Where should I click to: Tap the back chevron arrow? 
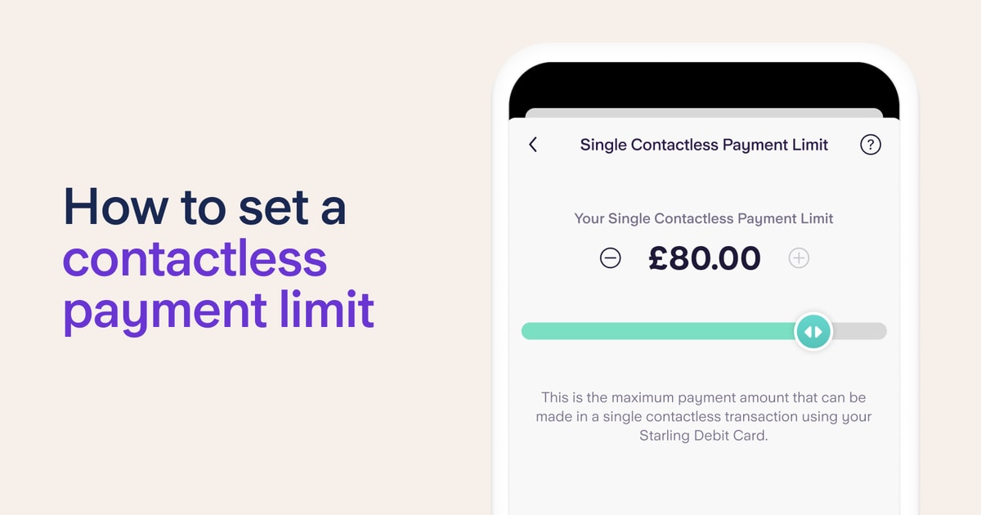pos(533,145)
